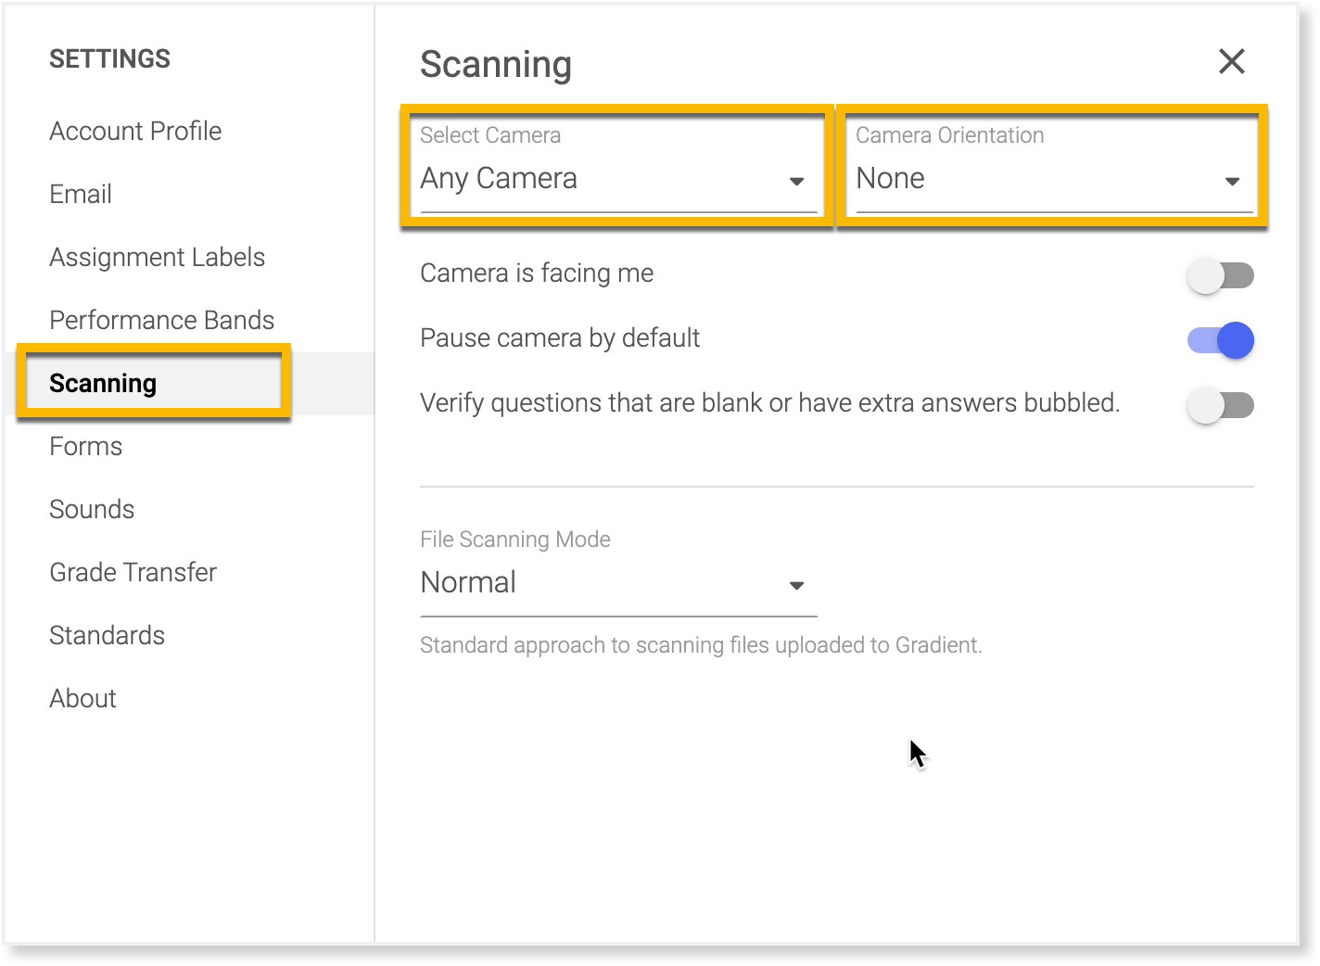
Task: Navigate to Performance Bands settings
Action: tap(161, 320)
